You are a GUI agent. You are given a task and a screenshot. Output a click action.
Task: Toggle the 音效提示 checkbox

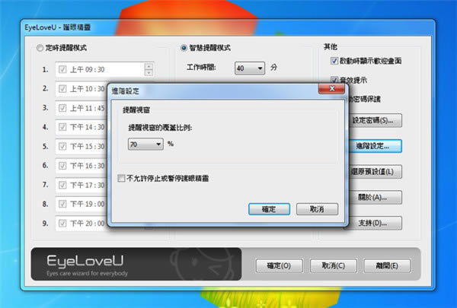pos(334,80)
